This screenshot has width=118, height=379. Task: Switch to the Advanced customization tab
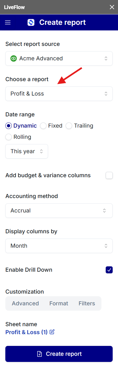pyautogui.click(x=25, y=303)
